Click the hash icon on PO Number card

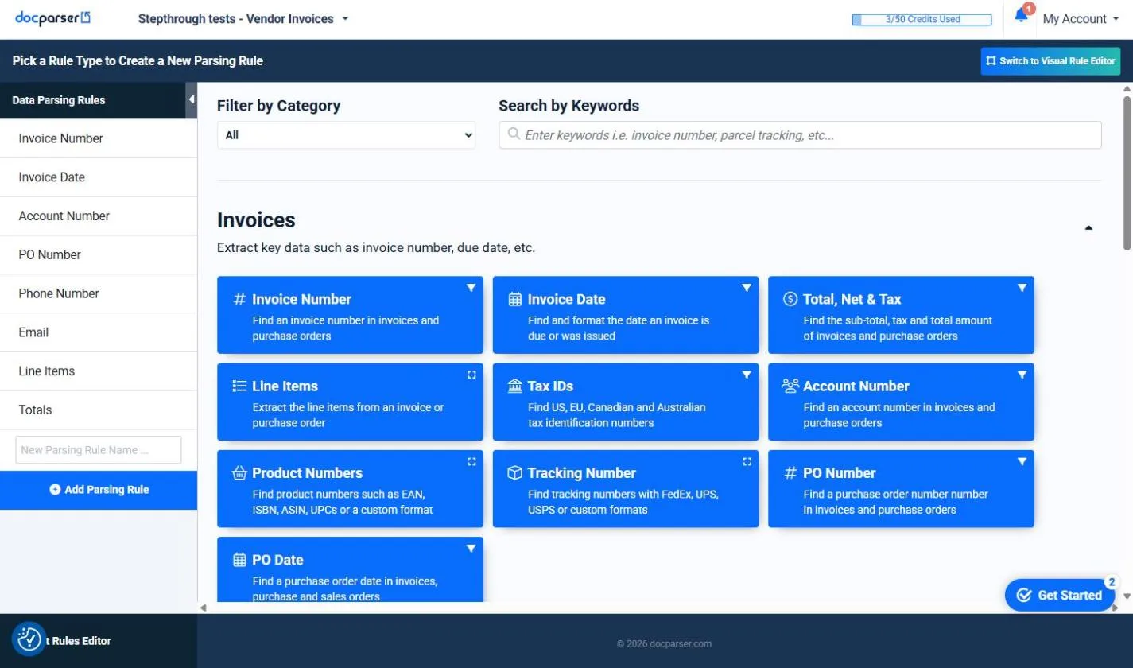click(x=790, y=473)
